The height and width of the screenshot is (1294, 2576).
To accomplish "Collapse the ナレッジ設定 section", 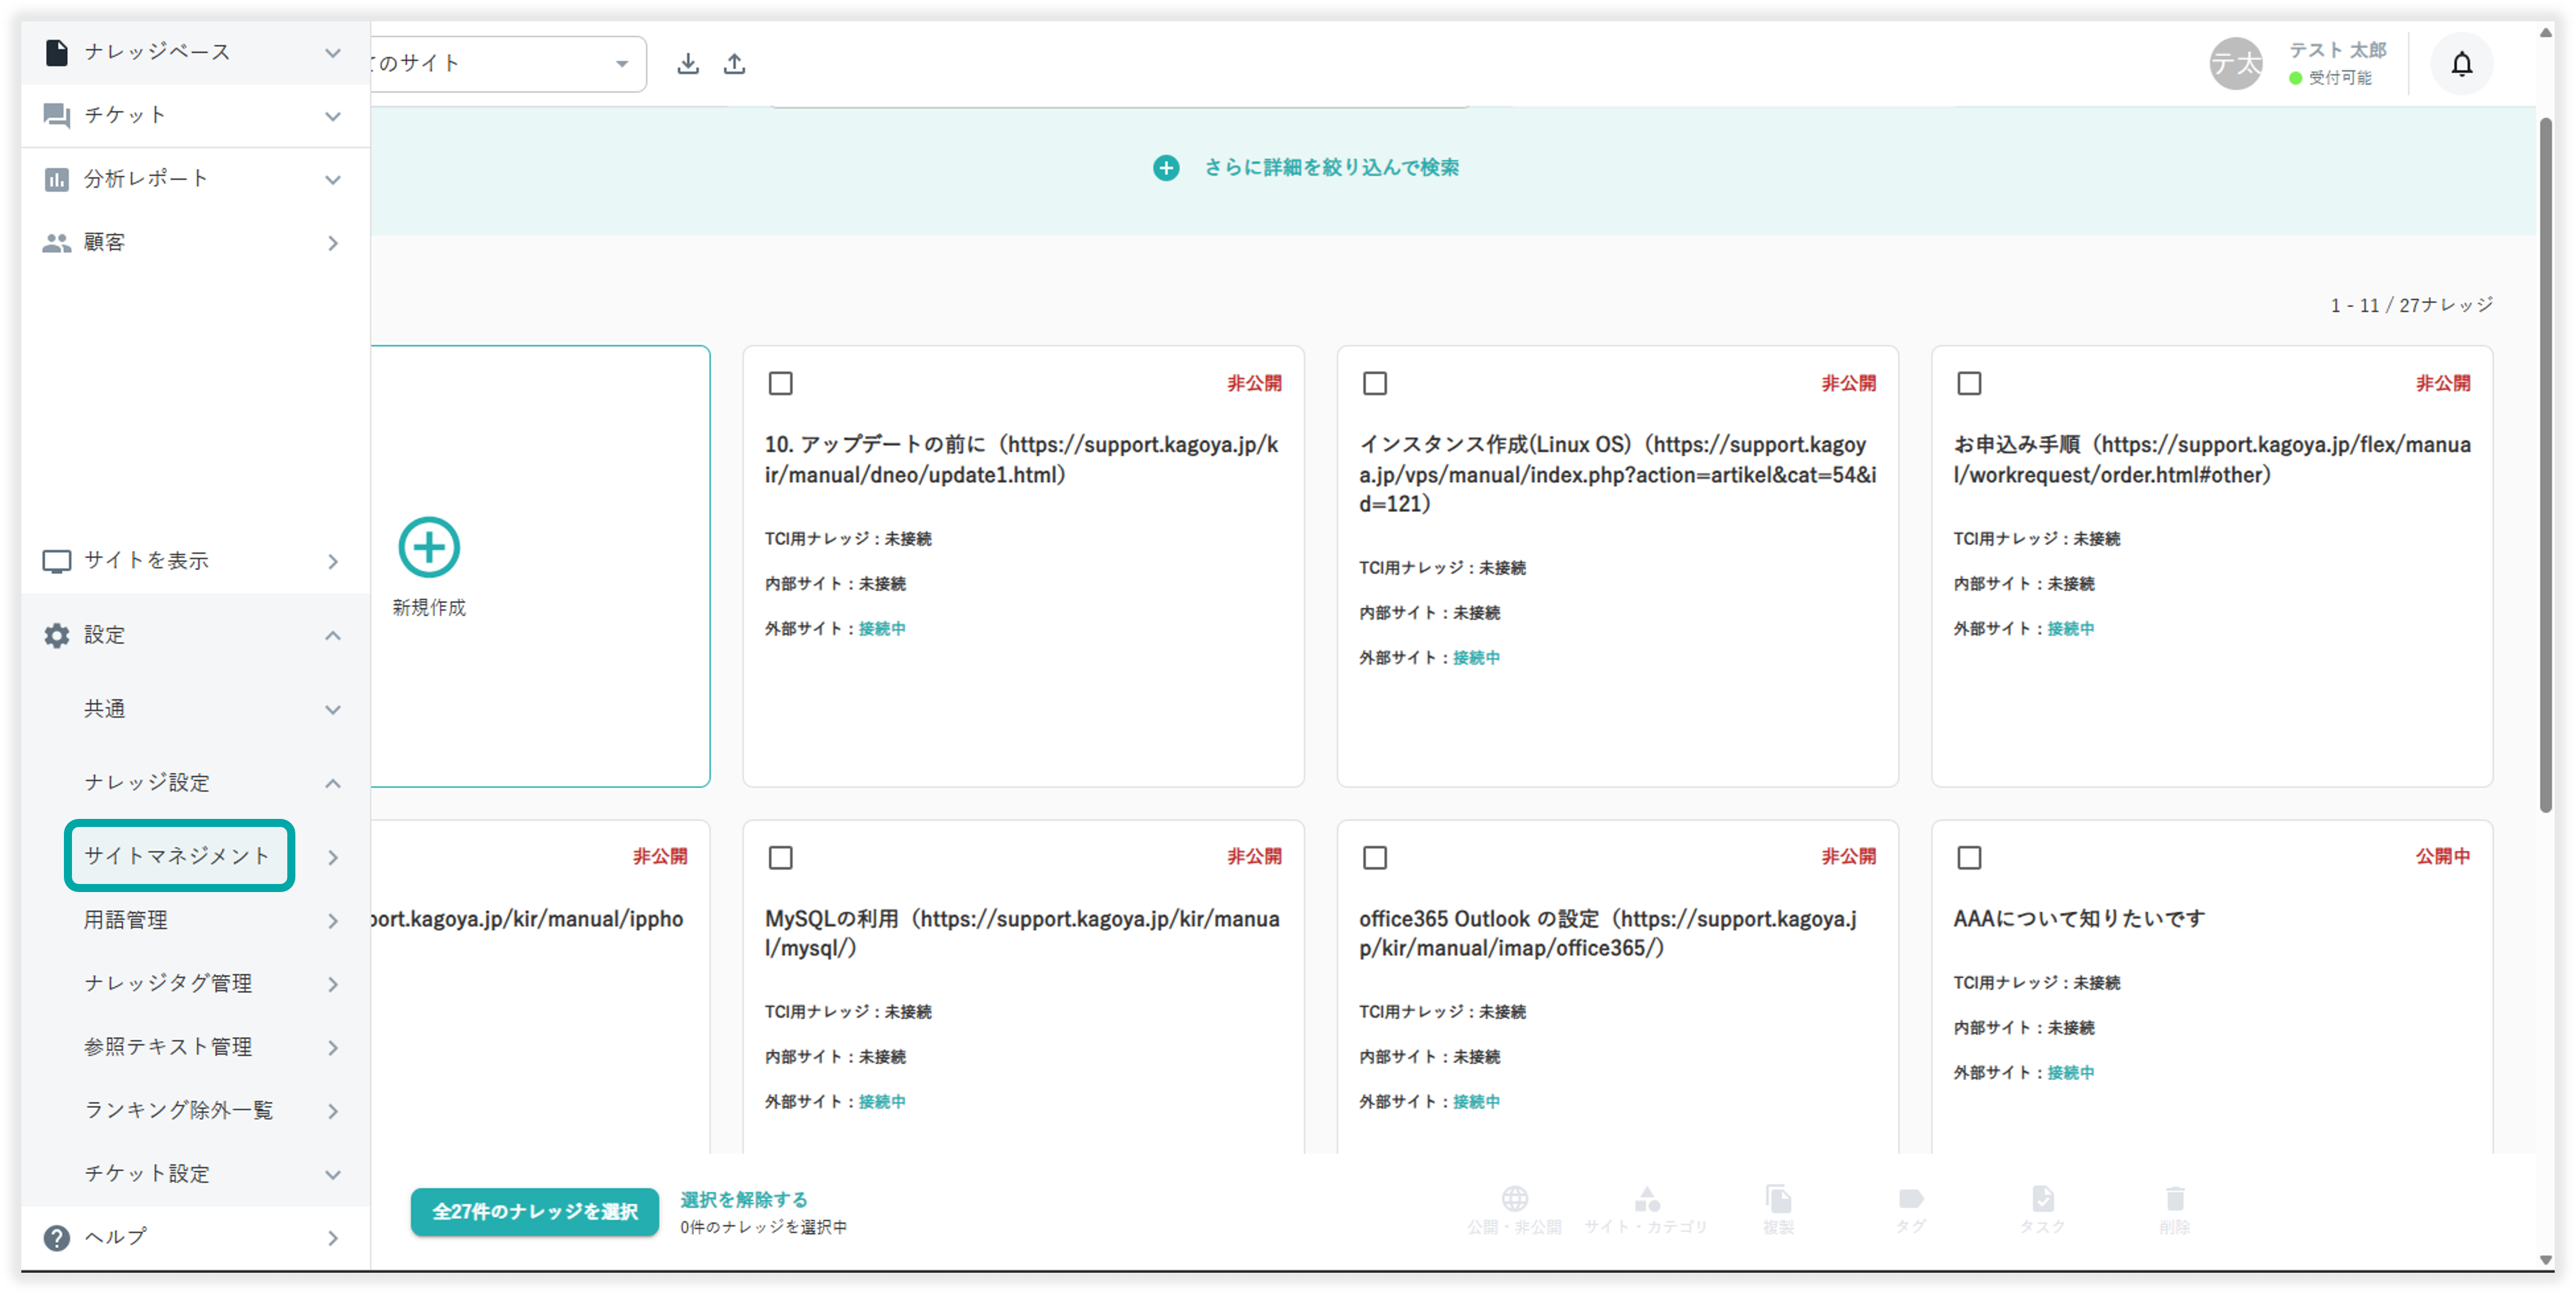I will coord(333,783).
